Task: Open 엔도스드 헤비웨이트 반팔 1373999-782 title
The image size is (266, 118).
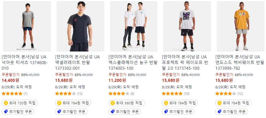Action: click(240, 63)
